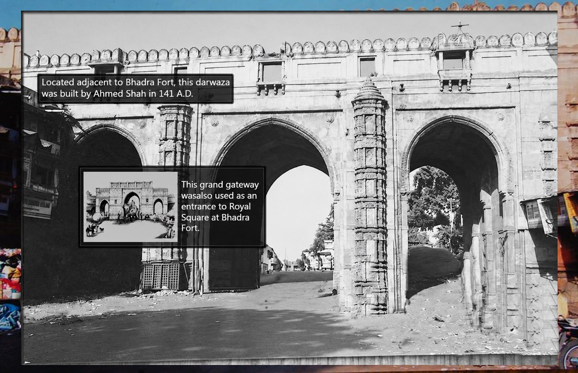Select the text "This grand gateway wasalso used"
This screenshot has width=578, height=373.
tap(220, 190)
